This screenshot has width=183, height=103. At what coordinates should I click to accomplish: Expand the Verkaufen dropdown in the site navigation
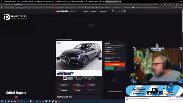(94, 11)
